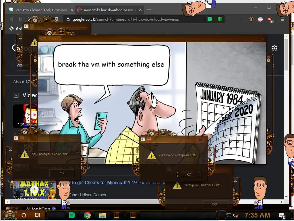Close the minecraft hax download tab

tap(140, 10)
